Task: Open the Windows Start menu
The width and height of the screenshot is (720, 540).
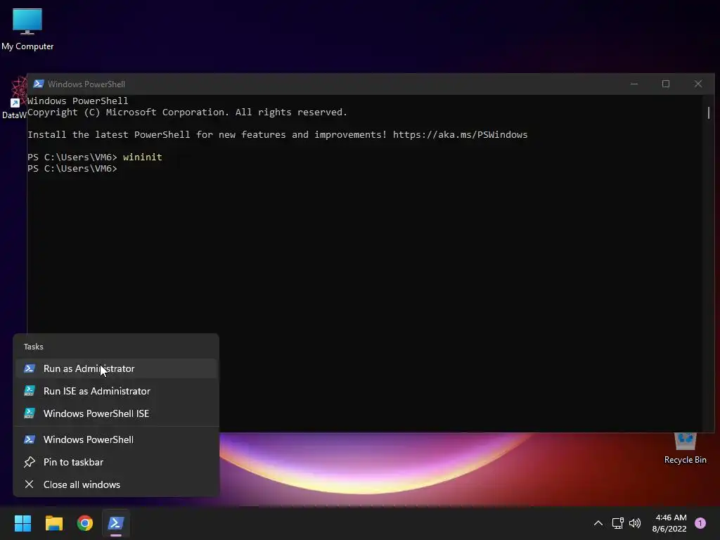Action: point(22,523)
